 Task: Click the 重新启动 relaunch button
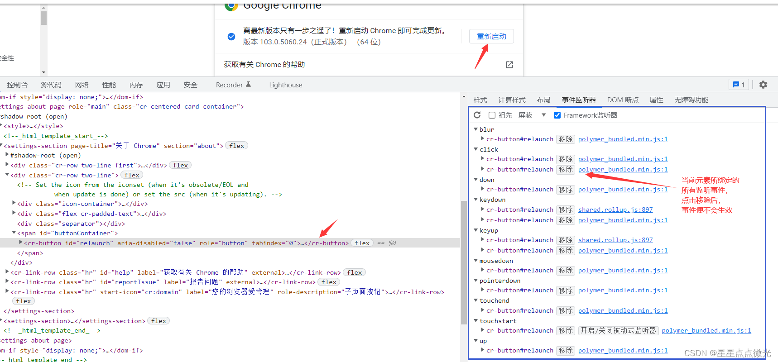[x=492, y=36]
